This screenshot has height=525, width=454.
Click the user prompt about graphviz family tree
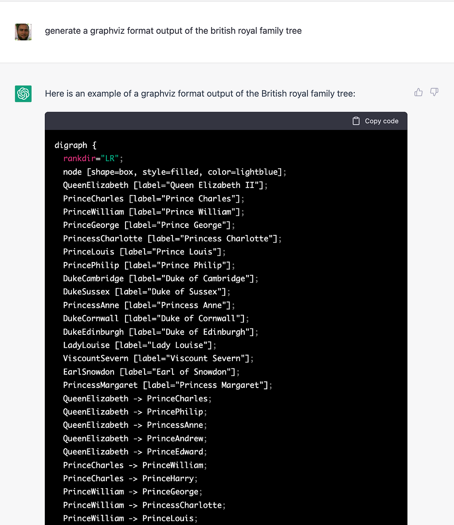point(173,31)
